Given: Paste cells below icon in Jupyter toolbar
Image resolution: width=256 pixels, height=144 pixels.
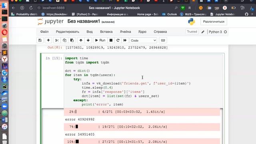Looking at the screenshot, I should coord(72,40).
